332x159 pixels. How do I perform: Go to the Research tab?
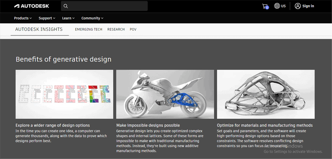pyautogui.click(x=116, y=29)
